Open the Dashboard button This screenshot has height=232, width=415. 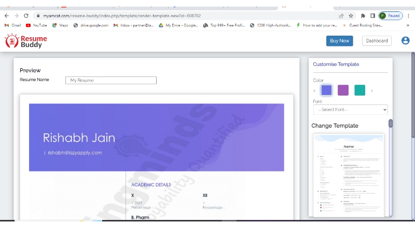coord(377,41)
